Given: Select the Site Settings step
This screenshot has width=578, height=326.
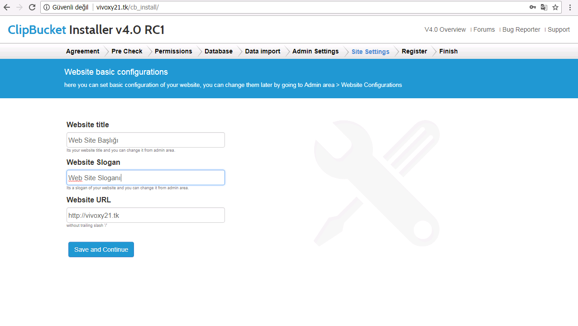Looking at the screenshot, I should pyautogui.click(x=370, y=52).
